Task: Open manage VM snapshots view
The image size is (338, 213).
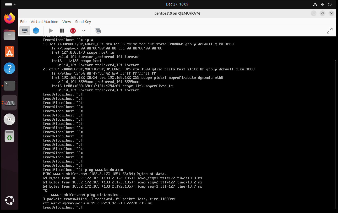Action: click(x=98, y=31)
